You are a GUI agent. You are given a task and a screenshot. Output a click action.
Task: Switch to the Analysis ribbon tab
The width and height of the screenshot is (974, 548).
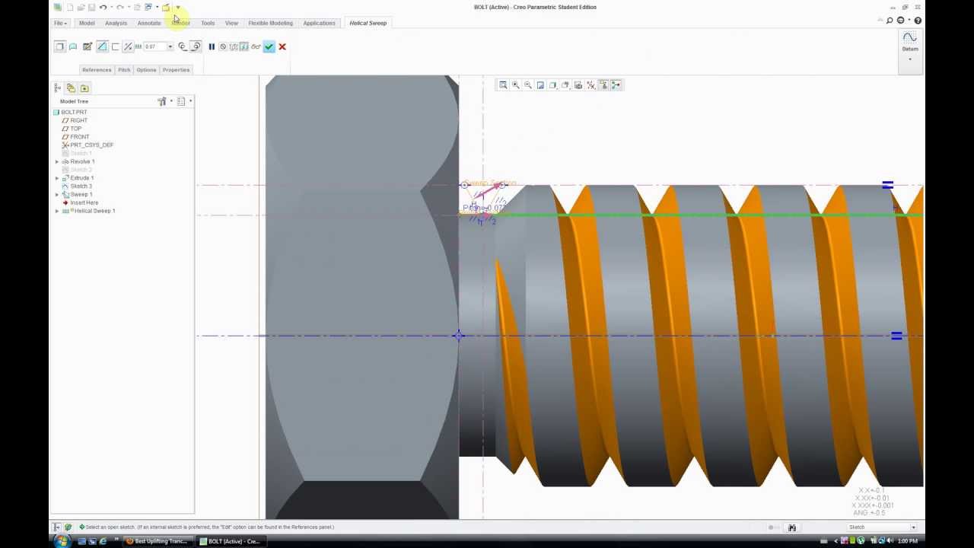click(116, 23)
